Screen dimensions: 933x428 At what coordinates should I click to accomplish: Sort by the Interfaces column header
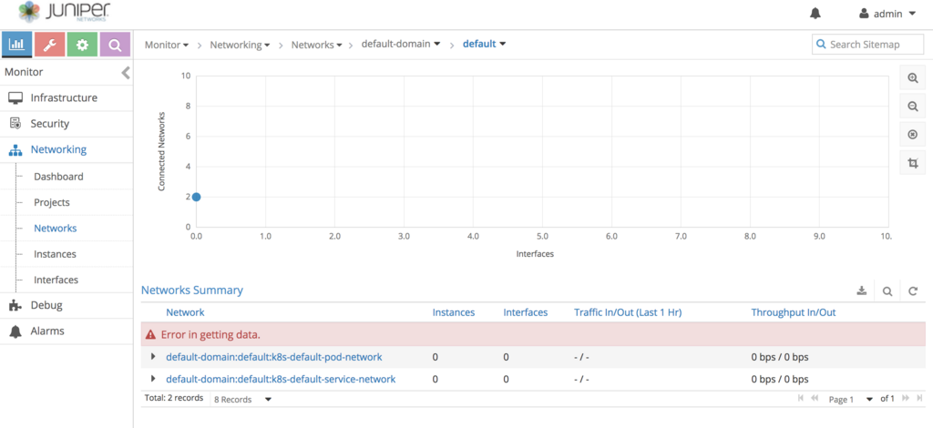coord(526,312)
